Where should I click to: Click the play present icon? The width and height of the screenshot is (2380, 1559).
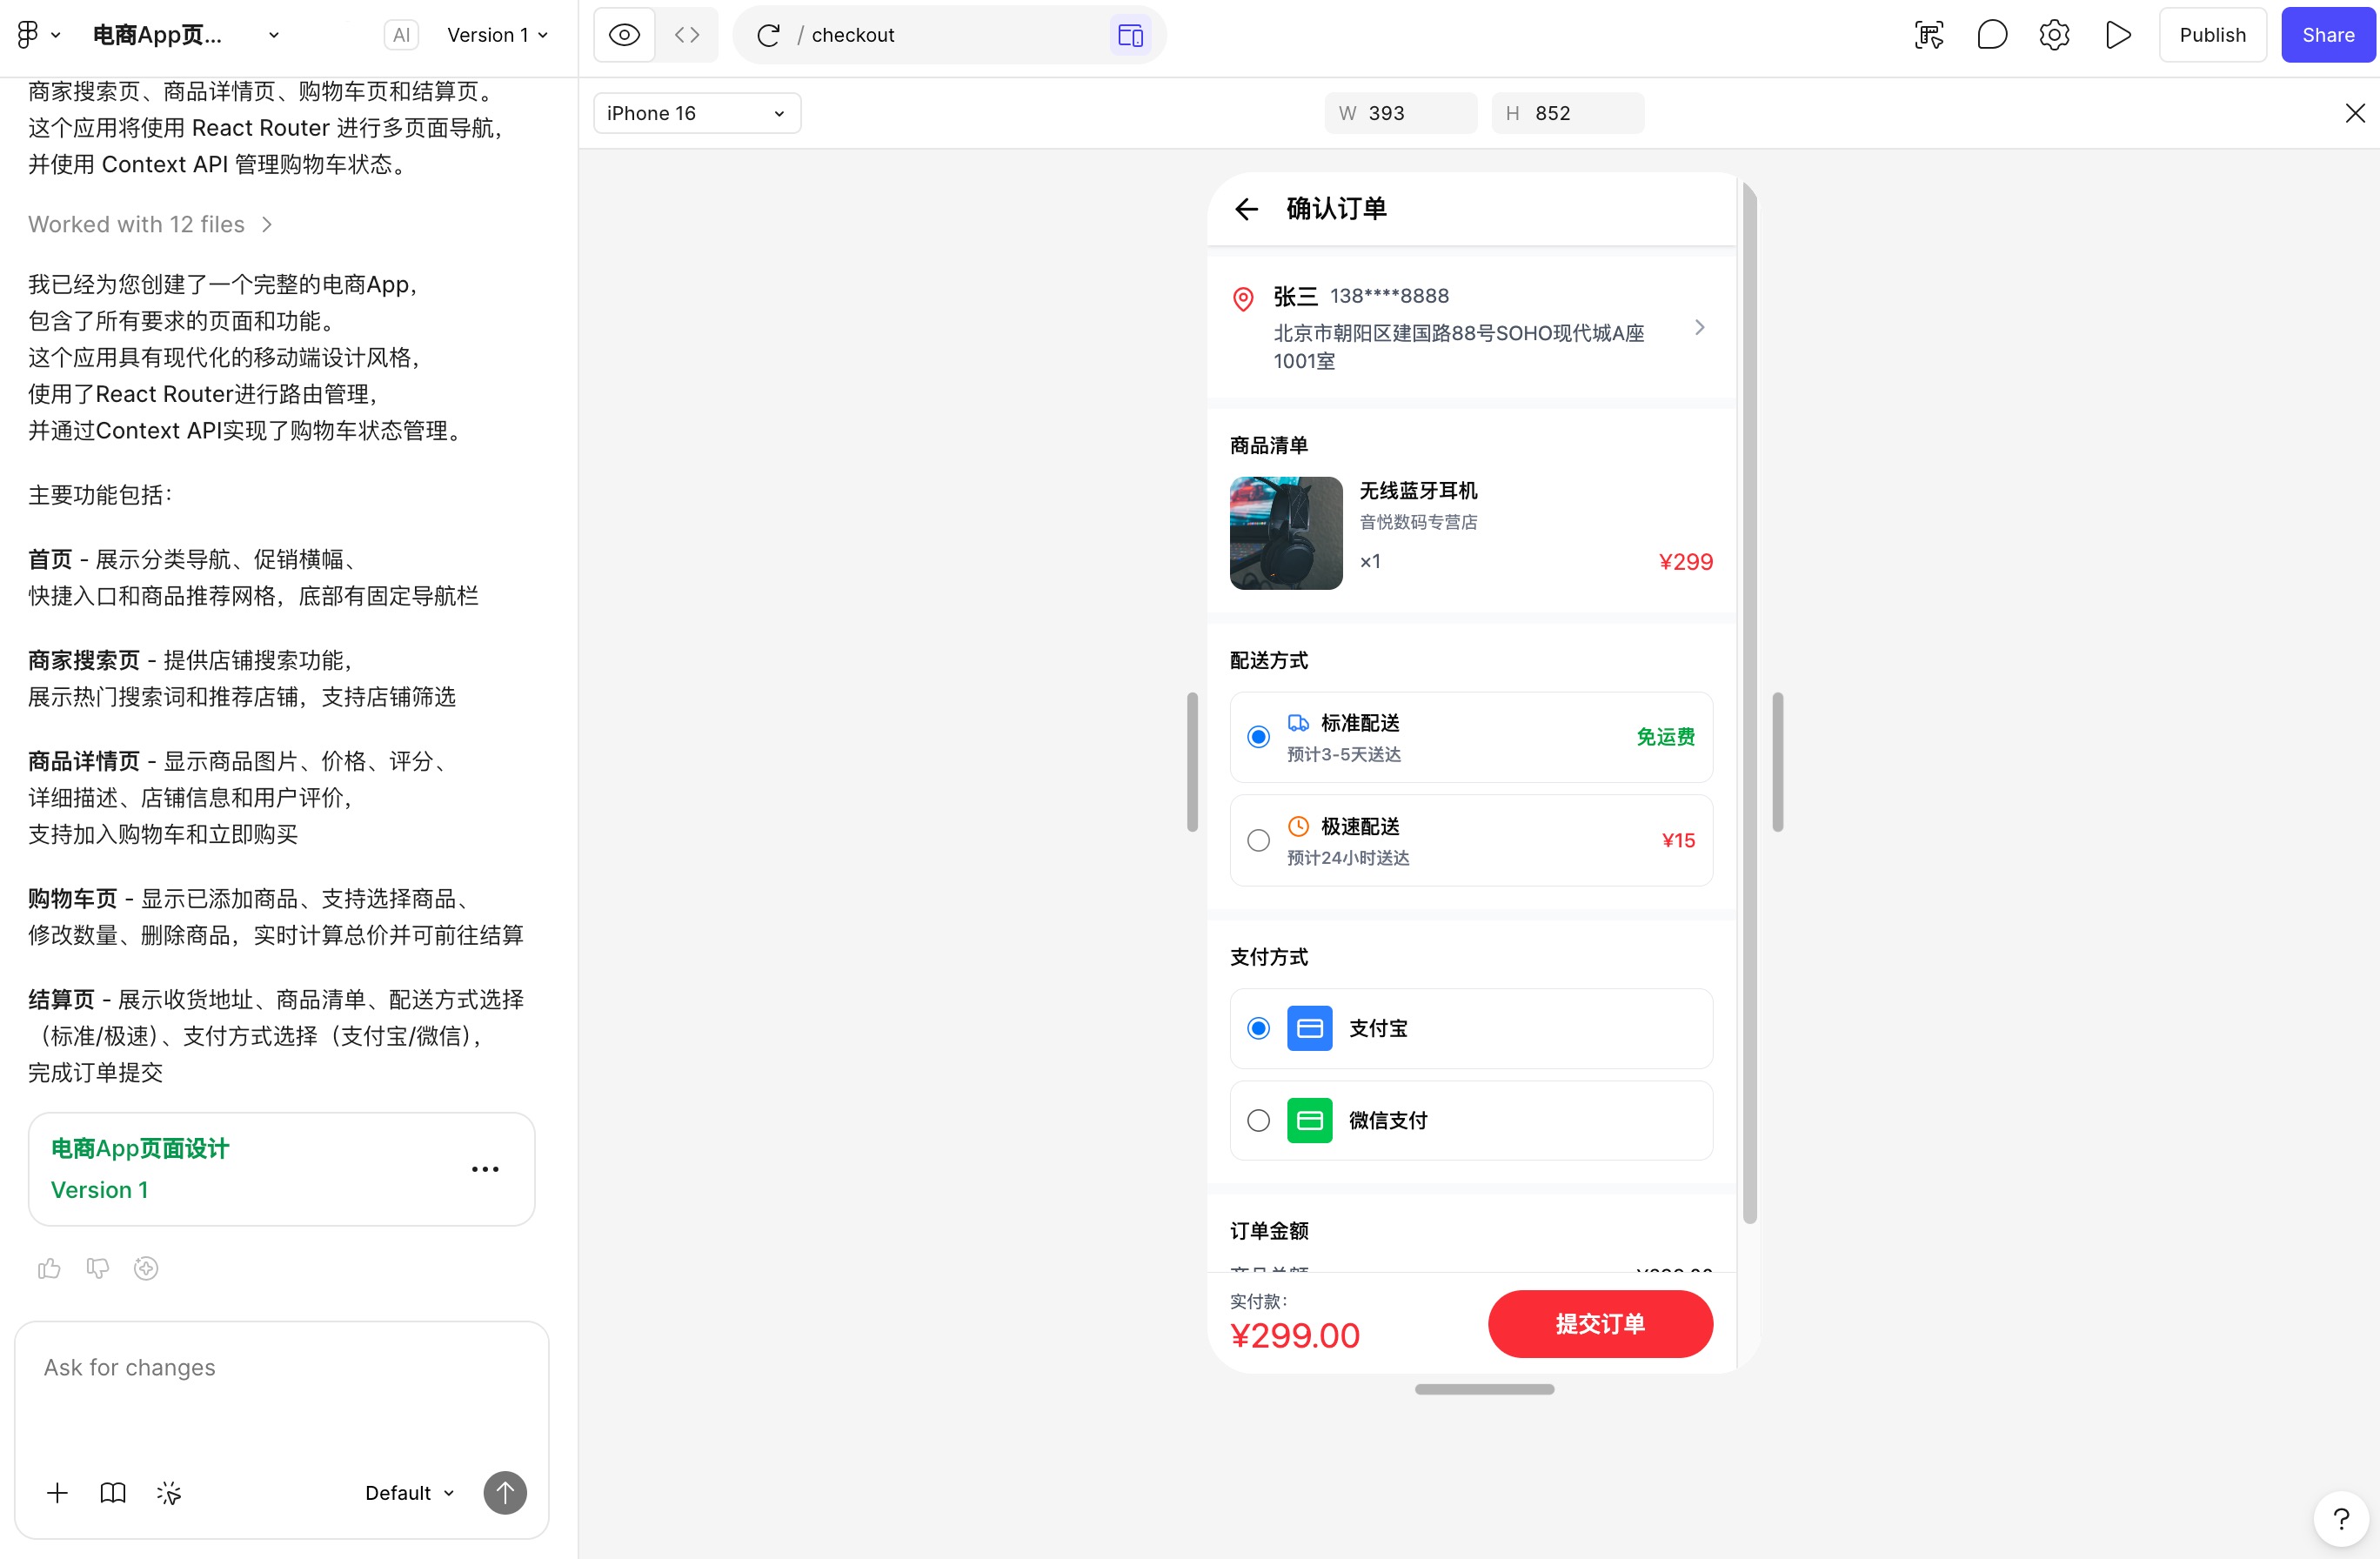coord(2117,35)
